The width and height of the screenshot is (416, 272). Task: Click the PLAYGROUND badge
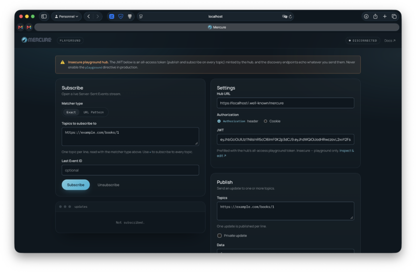click(x=70, y=40)
